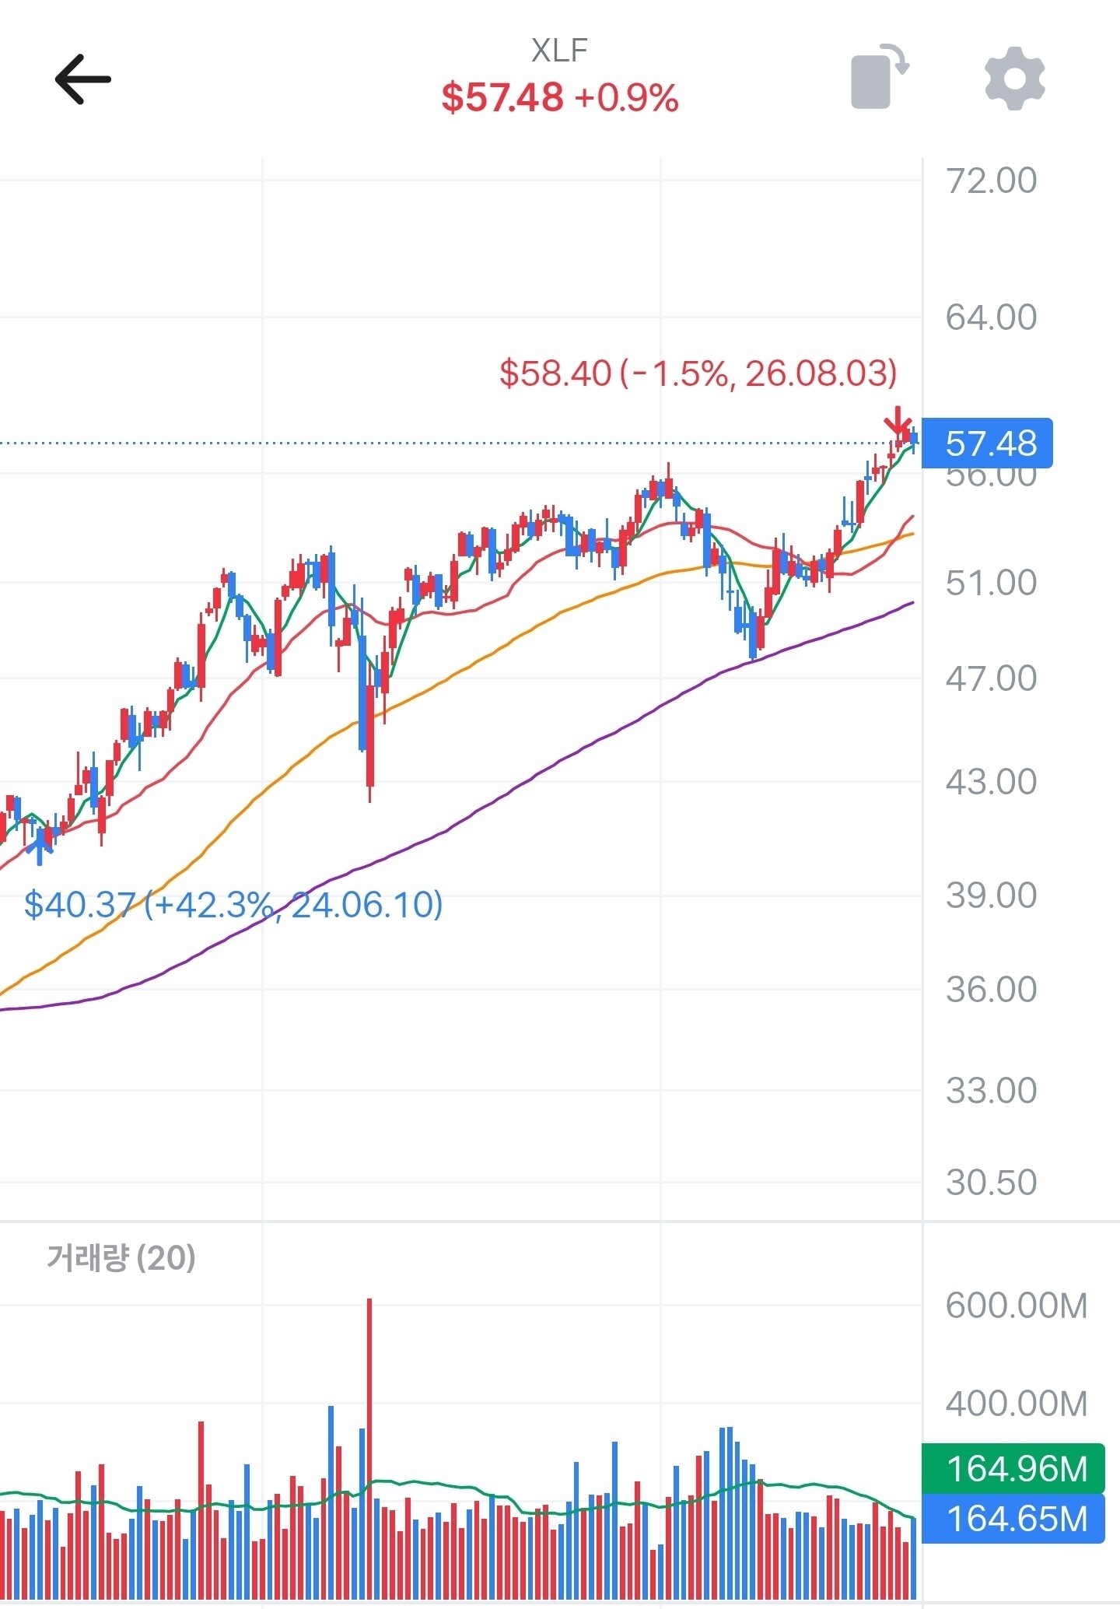Tap the red high-price arrow marker
This screenshot has width=1120, height=1609.
coord(898,422)
